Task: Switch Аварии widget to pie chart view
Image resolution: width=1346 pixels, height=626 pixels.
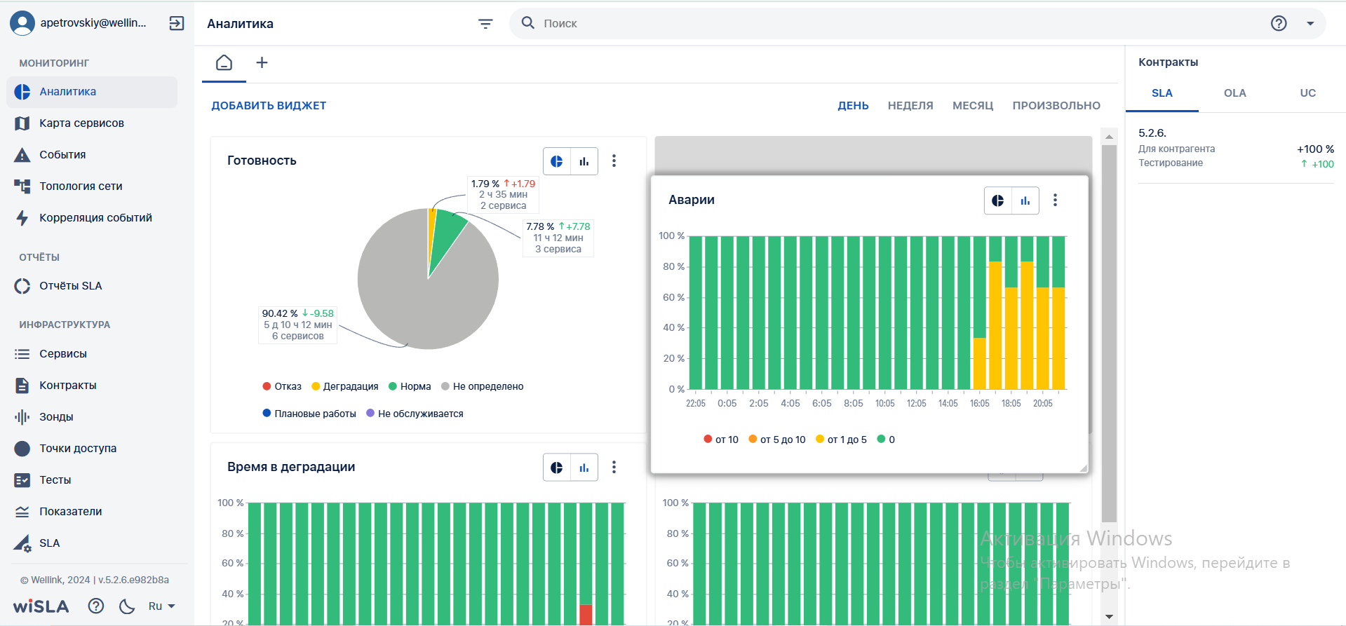Action: click(998, 200)
